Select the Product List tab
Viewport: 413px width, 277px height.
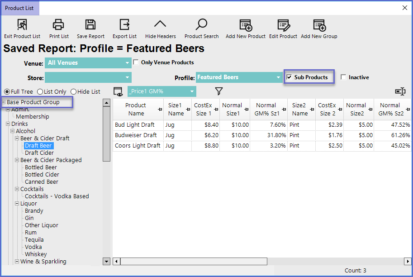coord(20,8)
